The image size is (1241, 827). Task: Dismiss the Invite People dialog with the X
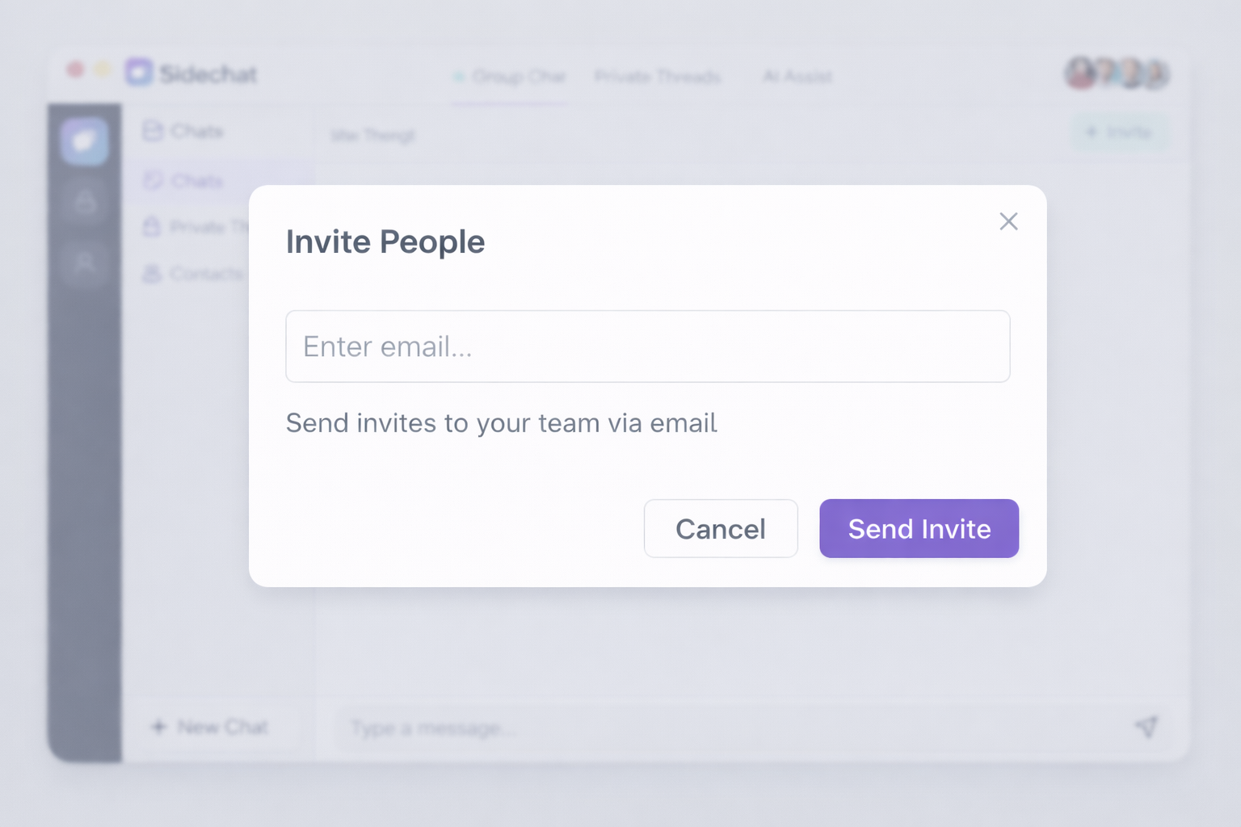tap(1008, 221)
